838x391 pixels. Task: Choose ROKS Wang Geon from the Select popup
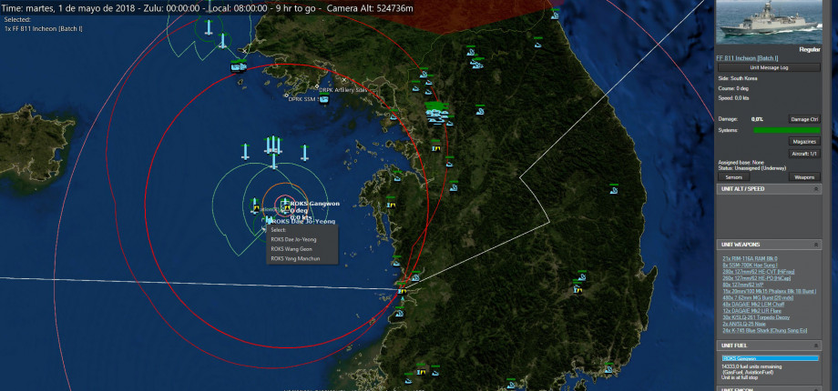[291, 249]
